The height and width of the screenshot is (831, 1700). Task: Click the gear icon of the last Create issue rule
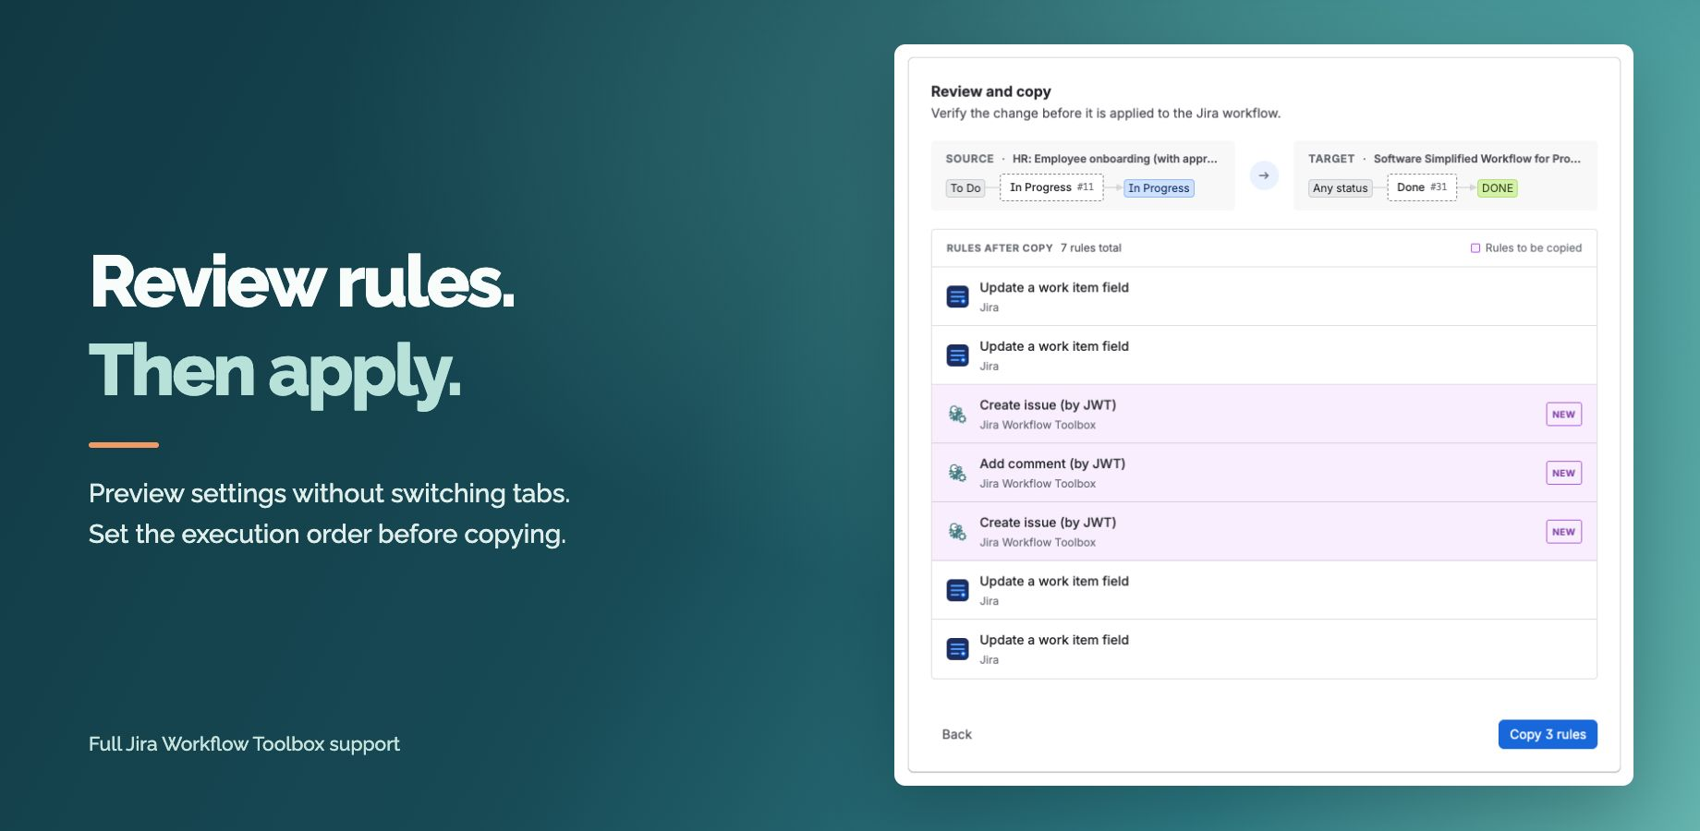pos(957,531)
